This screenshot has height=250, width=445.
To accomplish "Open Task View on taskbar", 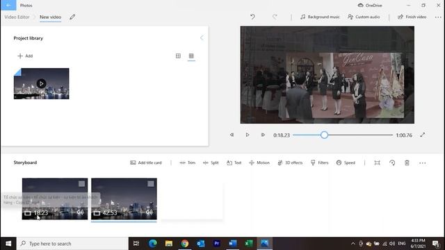I will click(136, 244).
